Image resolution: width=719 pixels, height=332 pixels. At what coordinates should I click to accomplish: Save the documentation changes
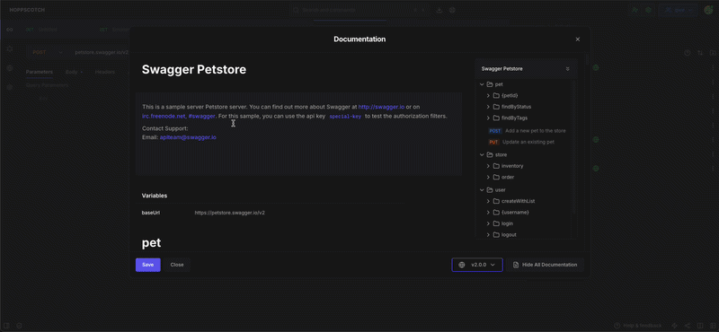pyautogui.click(x=147, y=265)
